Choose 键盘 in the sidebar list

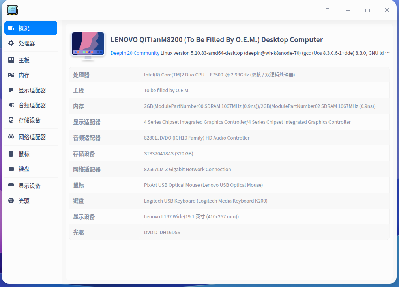pyautogui.click(x=31, y=169)
